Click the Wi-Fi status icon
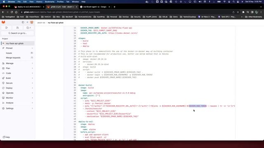 [224, 2]
